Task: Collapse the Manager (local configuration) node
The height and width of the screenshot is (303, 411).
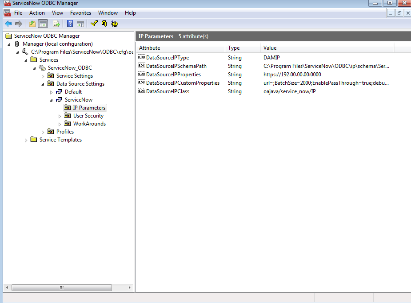Action: [x=9, y=44]
